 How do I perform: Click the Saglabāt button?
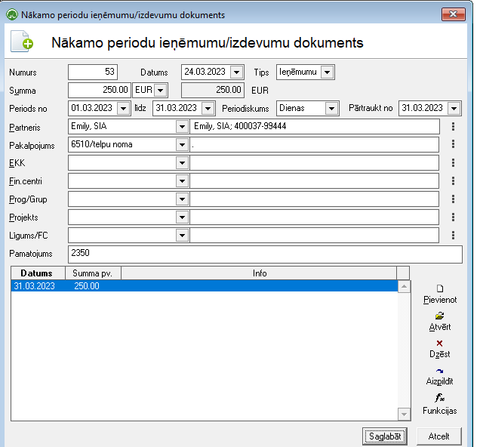click(x=385, y=436)
